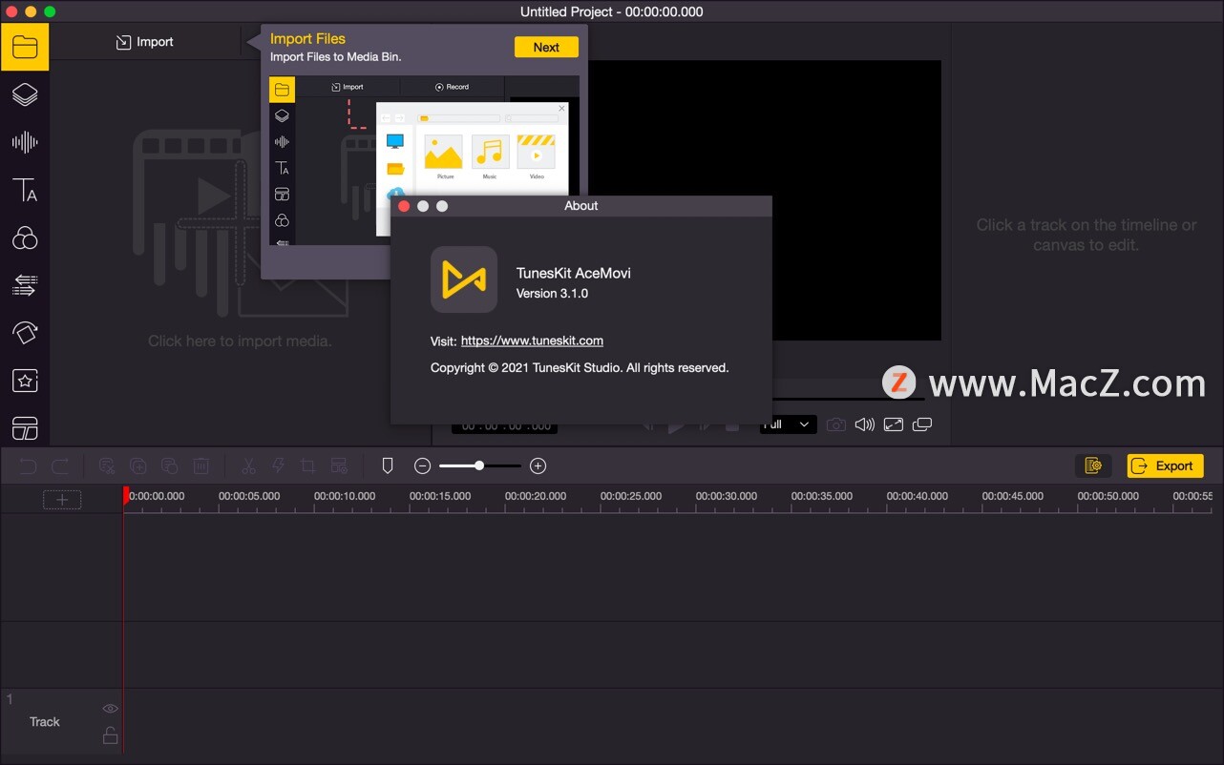
Task: Click the trash delete icon
Action: [x=201, y=466]
